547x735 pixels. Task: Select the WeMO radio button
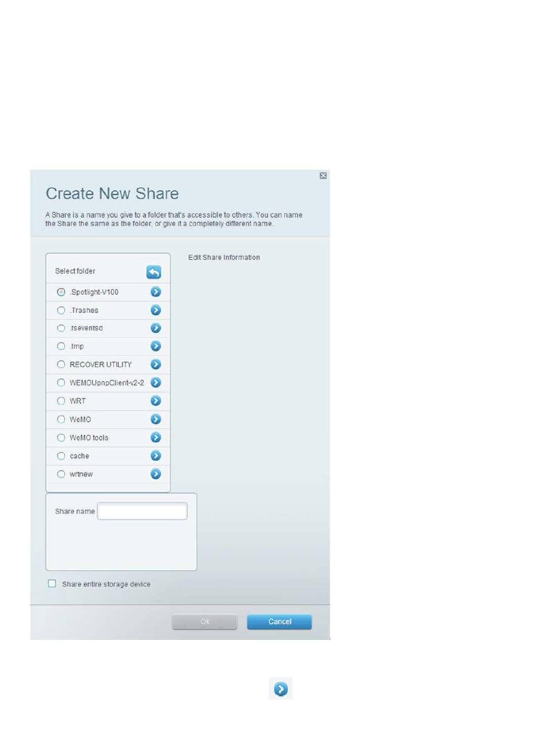coord(61,419)
